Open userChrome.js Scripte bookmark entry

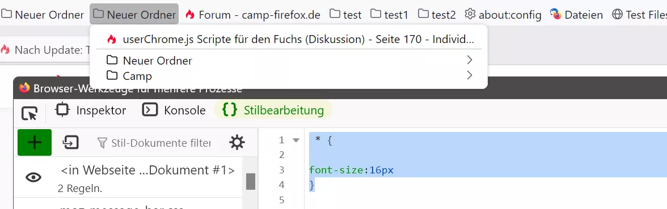289,40
